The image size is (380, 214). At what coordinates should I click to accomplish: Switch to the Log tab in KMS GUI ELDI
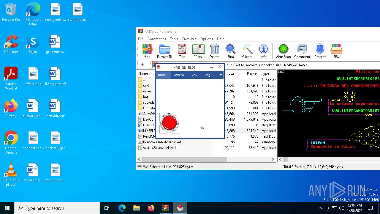(x=208, y=75)
